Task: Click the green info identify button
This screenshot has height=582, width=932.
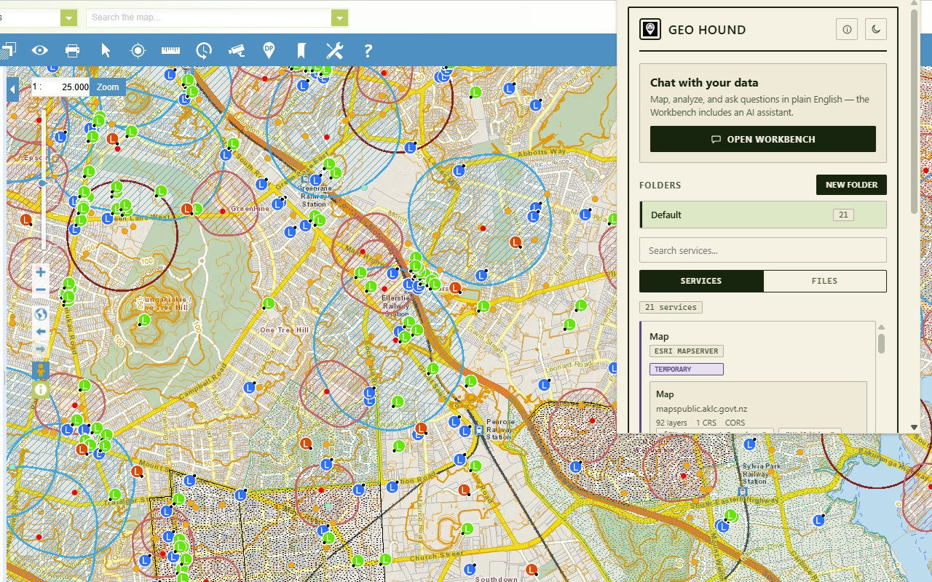Action: (x=41, y=389)
